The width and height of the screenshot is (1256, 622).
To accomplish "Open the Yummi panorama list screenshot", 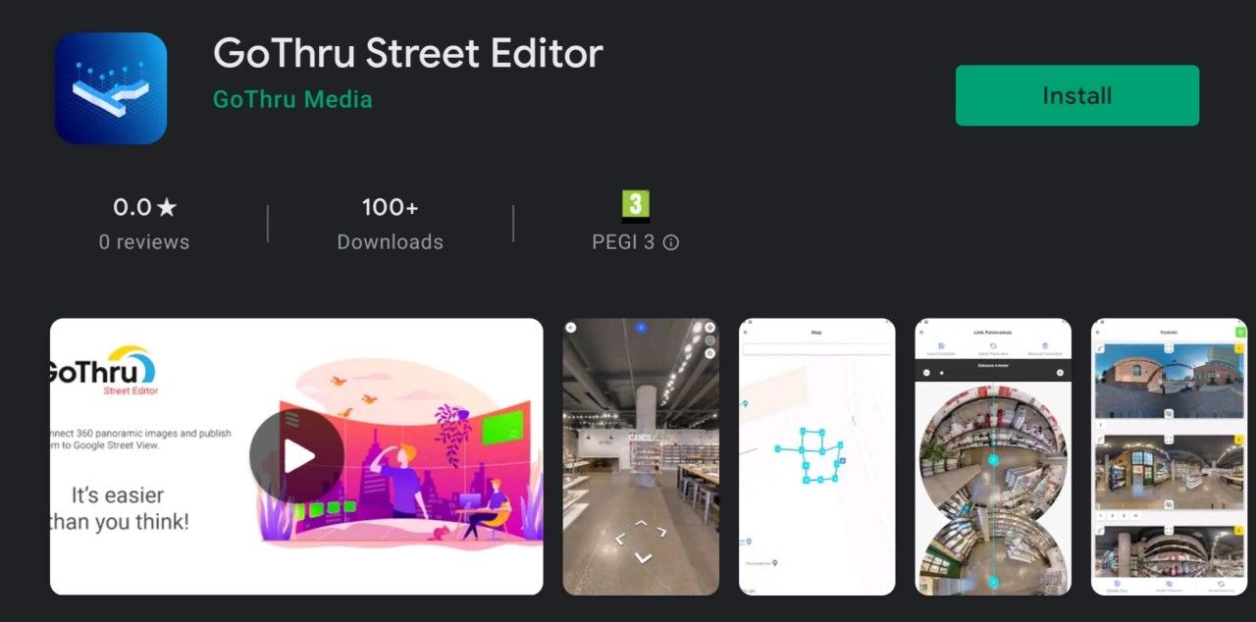I will pos(1170,456).
